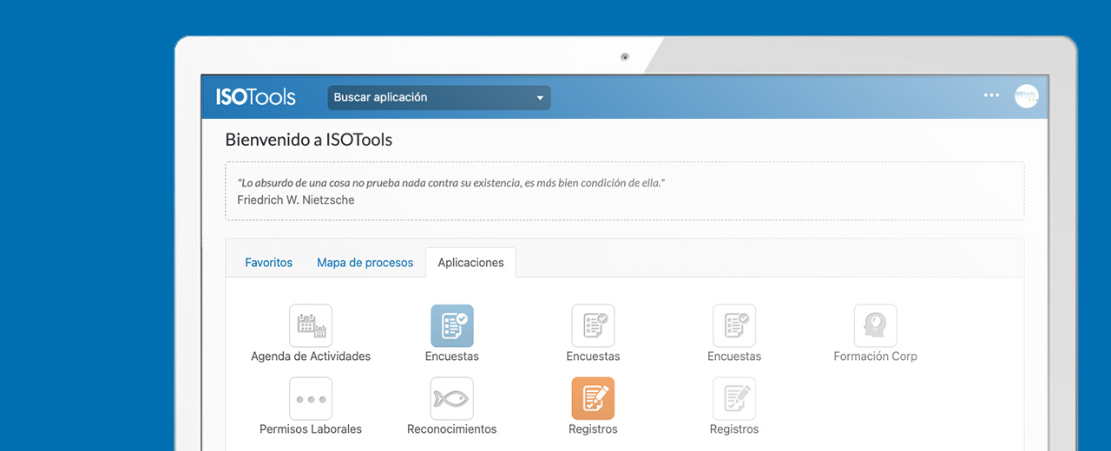Open the blue highlighted Encuestas icon
The height and width of the screenshot is (451, 1111).
click(452, 326)
